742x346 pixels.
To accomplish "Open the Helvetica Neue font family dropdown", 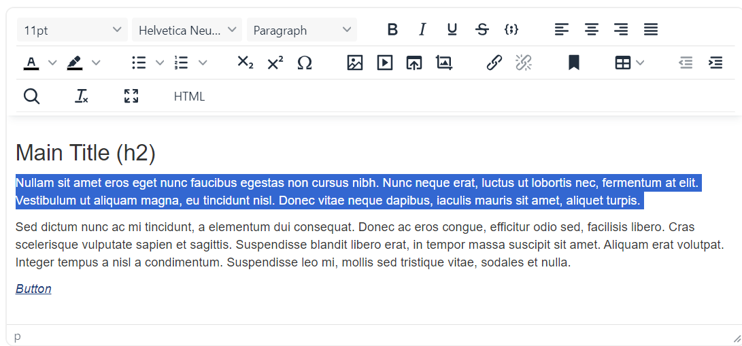I will click(x=188, y=30).
